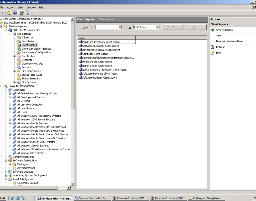Expand the Site Systems node
The height and width of the screenshot is (201, 256).
pyautogui.click(x=15, y=82)
